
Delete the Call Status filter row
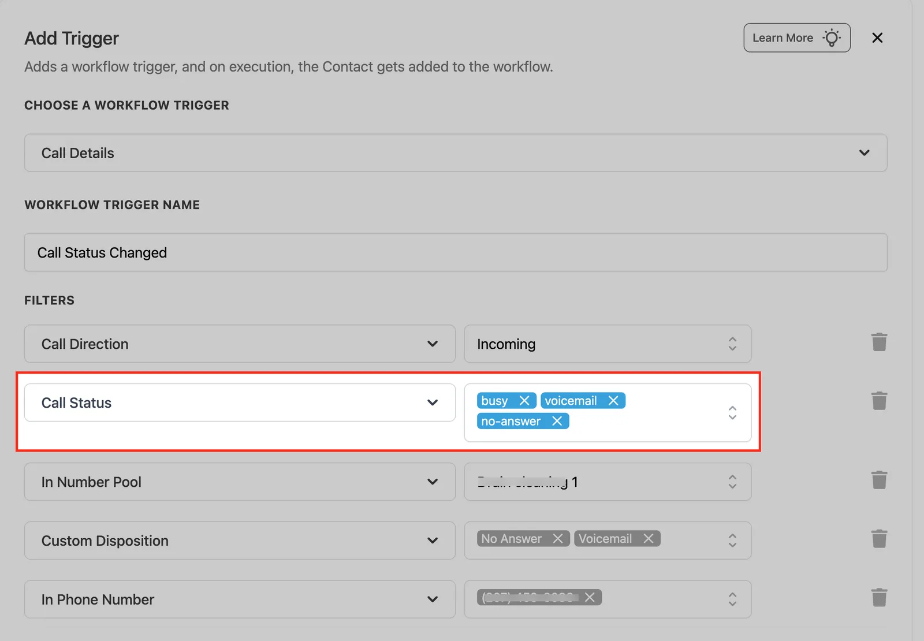click(x=879, y=401)
